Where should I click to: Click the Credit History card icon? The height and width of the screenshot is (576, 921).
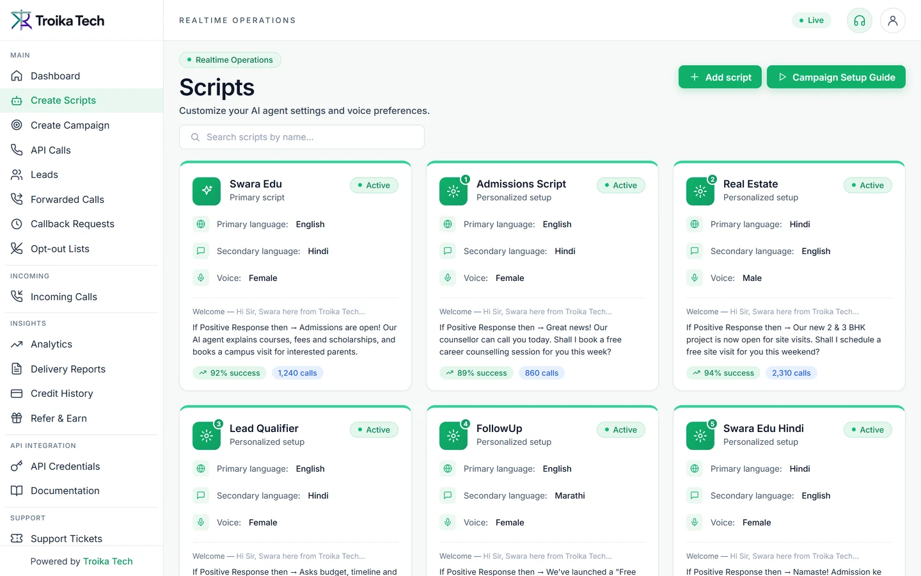(17, 394)
